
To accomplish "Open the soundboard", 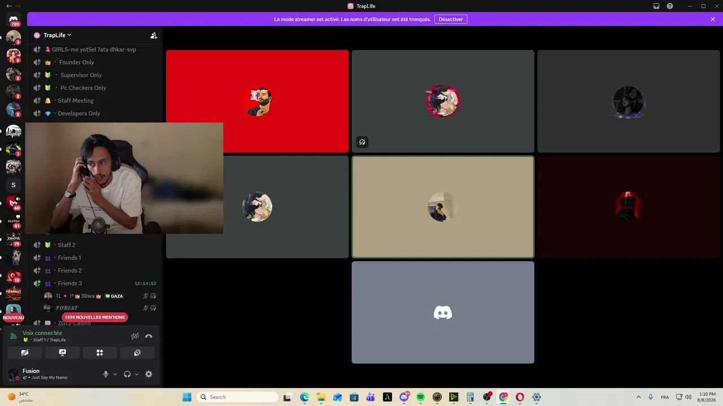I will [137, 352].
